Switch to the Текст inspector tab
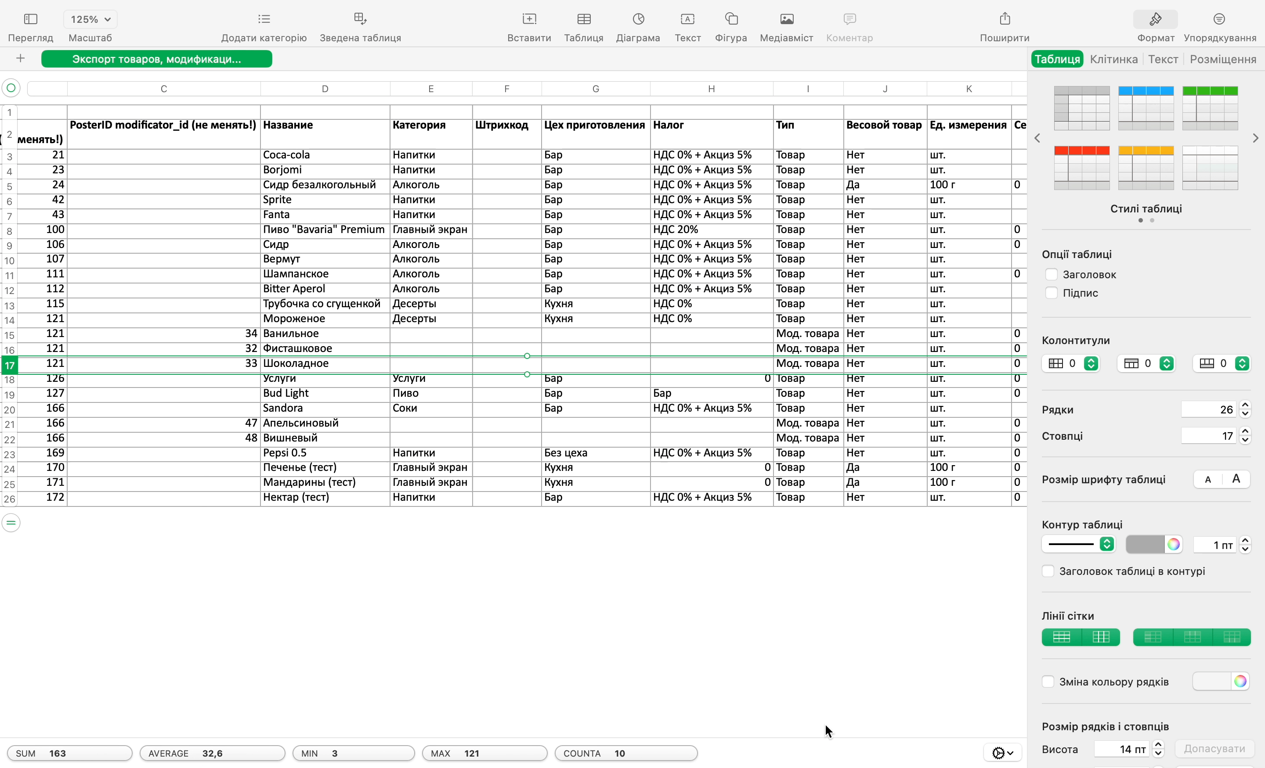The height and width of the screenshot is (768, 1265). coord(1163,59)
